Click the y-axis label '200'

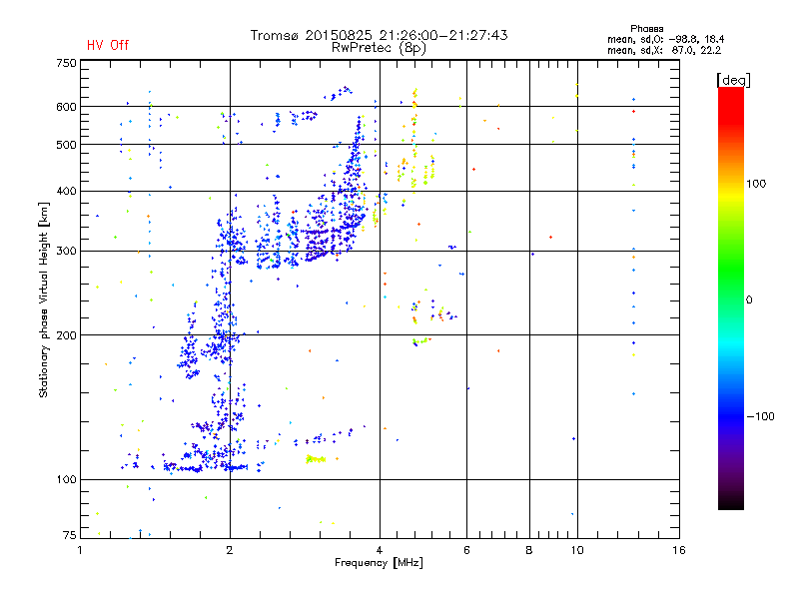[66, 335]
